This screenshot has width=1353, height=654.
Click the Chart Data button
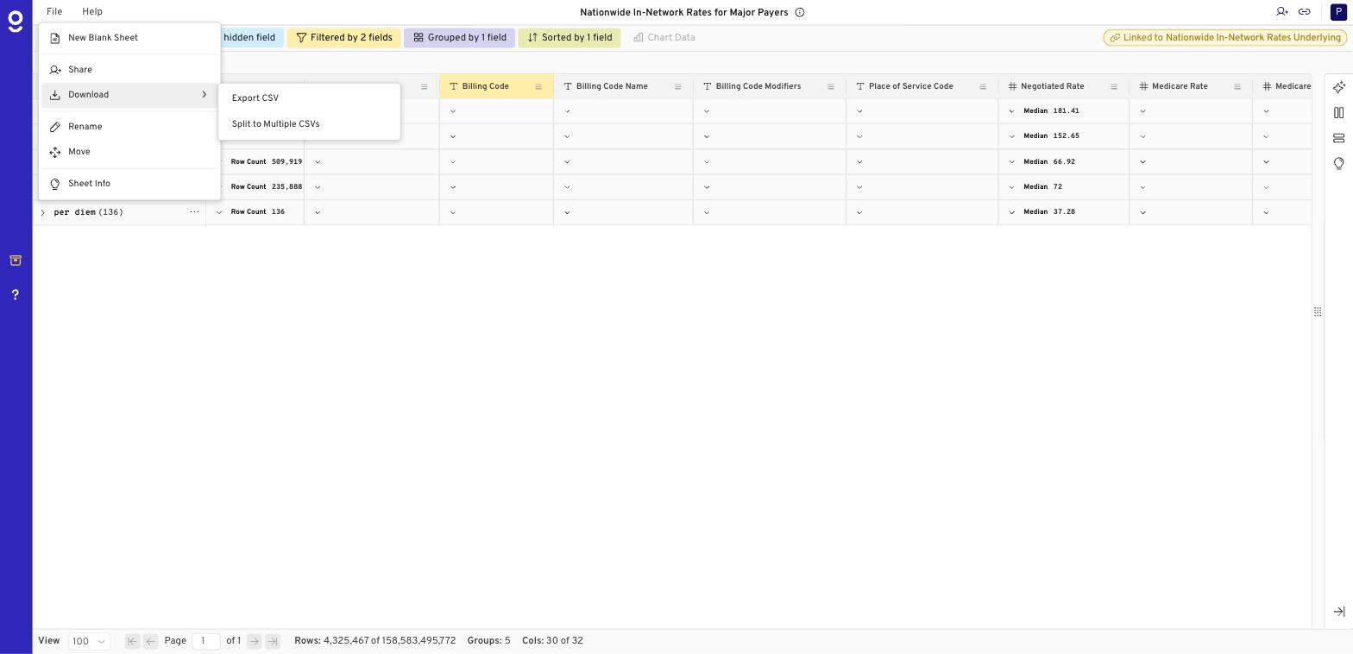point(664,38)
